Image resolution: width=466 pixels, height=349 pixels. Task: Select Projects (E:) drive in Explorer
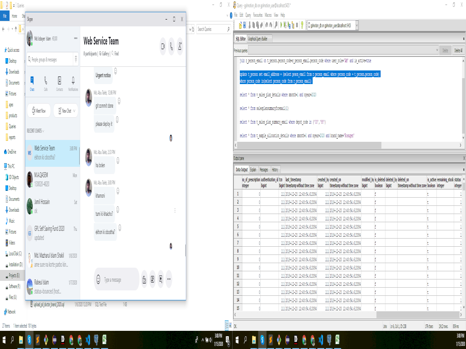[x=12, y=275]
